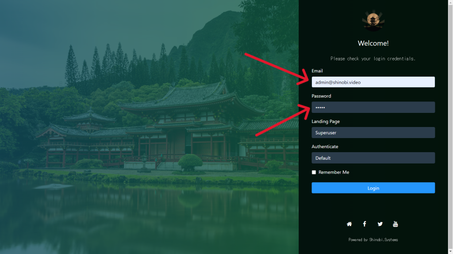This screenshot has width=453, height=254.
Task: Click the Shinobi pagoda logo
Action: coord(373,21)
